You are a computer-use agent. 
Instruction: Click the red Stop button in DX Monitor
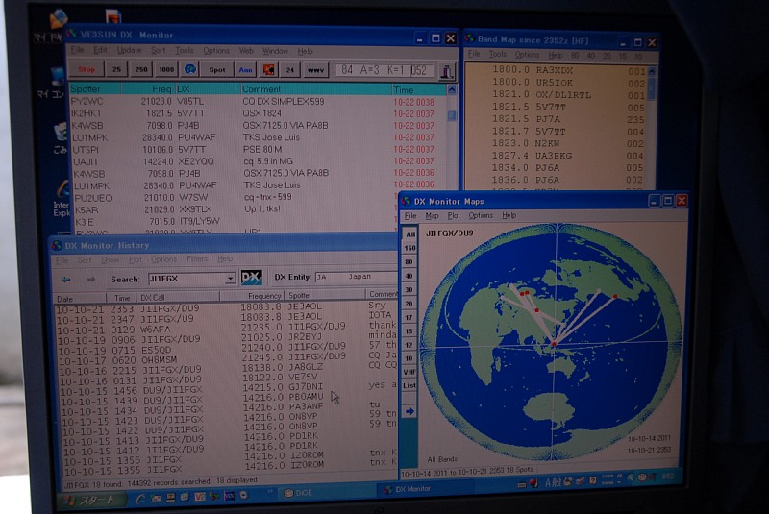[x=87, y=69]
